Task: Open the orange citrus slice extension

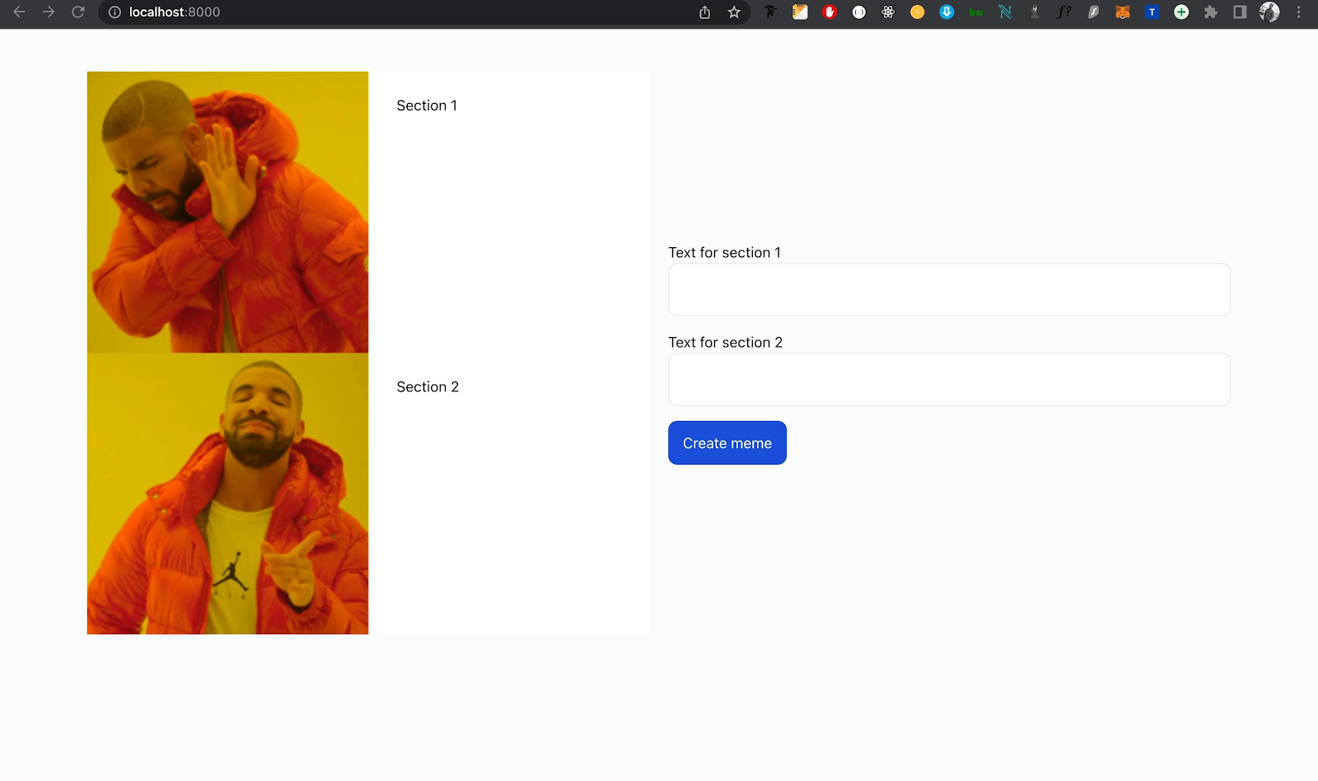Action: coord(918,12)
